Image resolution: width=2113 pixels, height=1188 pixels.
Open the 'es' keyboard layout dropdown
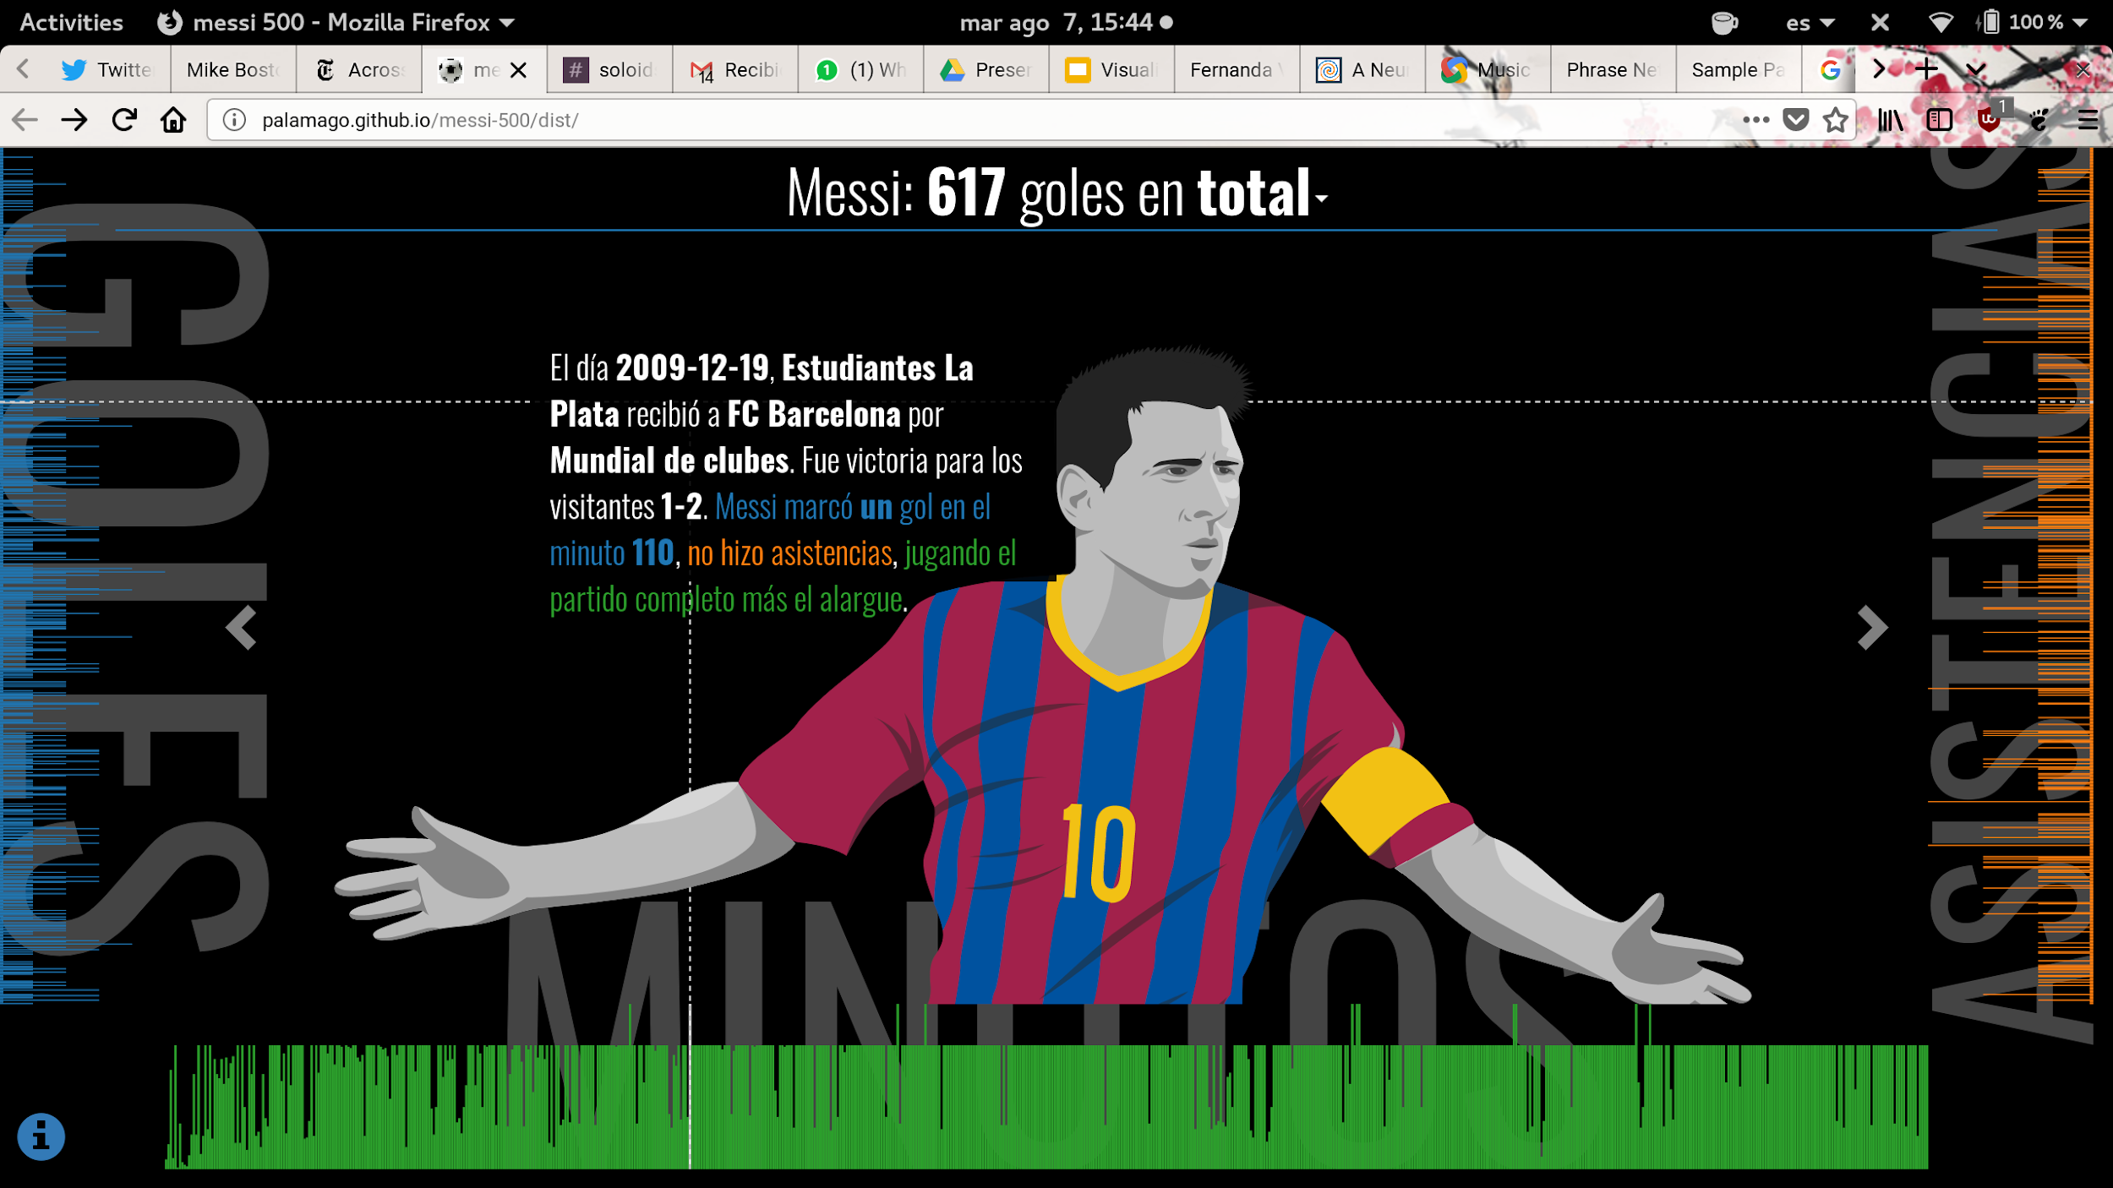coord(1807,22)
